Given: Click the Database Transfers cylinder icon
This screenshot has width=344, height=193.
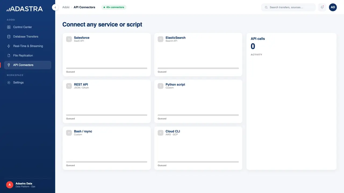Looking at the screenshot, I should pos(9,36).
